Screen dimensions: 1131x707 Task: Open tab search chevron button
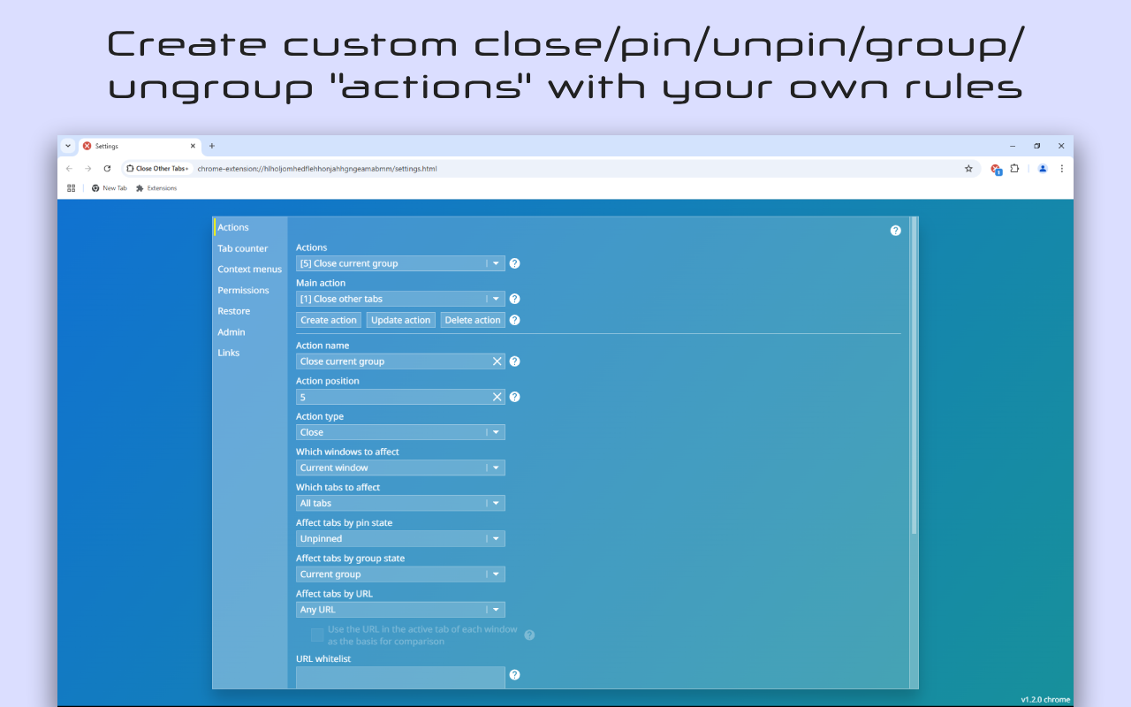pyautogui.click(x=68, y=146)
